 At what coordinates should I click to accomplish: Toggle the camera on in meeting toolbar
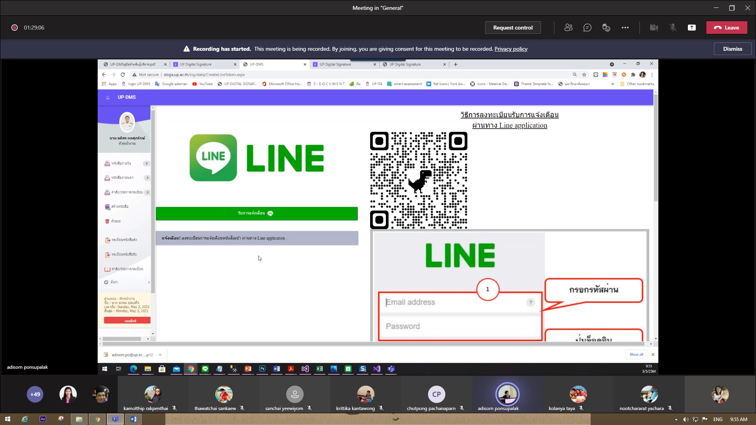click(x=654, y=28)
